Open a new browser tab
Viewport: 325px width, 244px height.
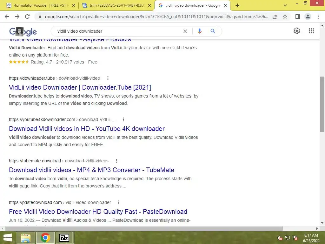click(237, 5)
